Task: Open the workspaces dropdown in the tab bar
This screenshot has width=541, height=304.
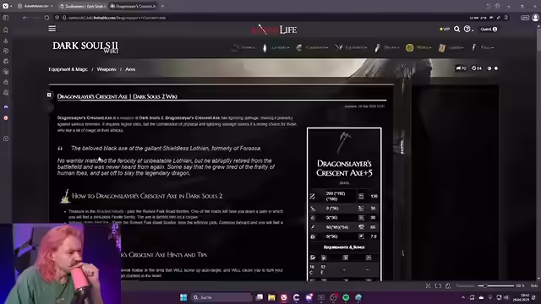Action: coord(36,6)
